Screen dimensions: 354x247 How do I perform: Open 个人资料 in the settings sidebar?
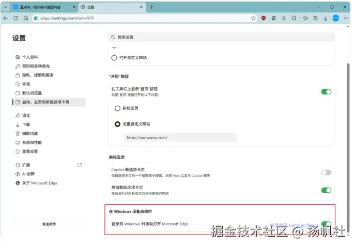(49, 57)
